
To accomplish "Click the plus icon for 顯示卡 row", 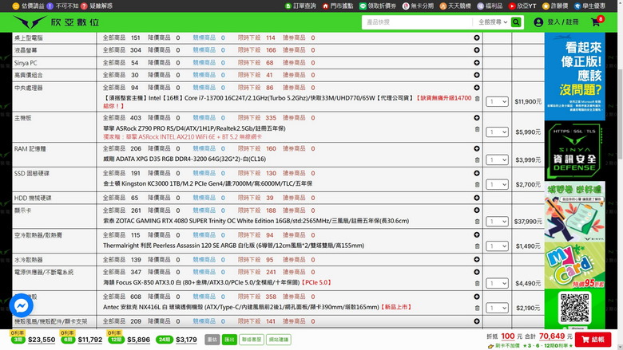I will (x=476, y=210).
